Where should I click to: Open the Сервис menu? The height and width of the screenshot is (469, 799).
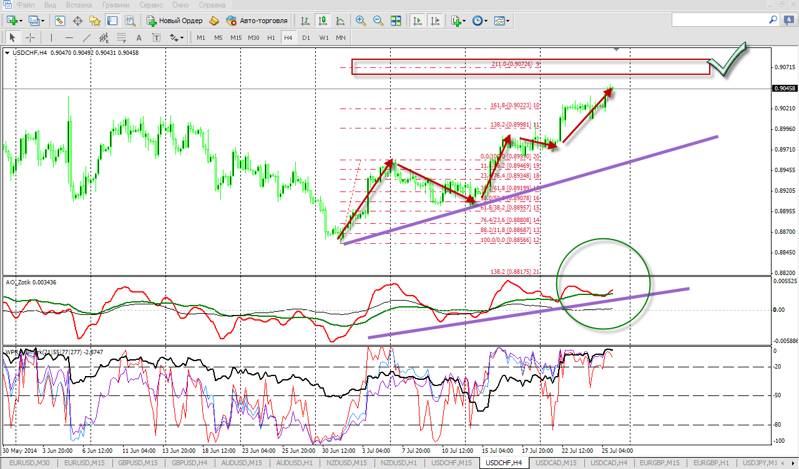pyautogui.click(x=151, y=4)
